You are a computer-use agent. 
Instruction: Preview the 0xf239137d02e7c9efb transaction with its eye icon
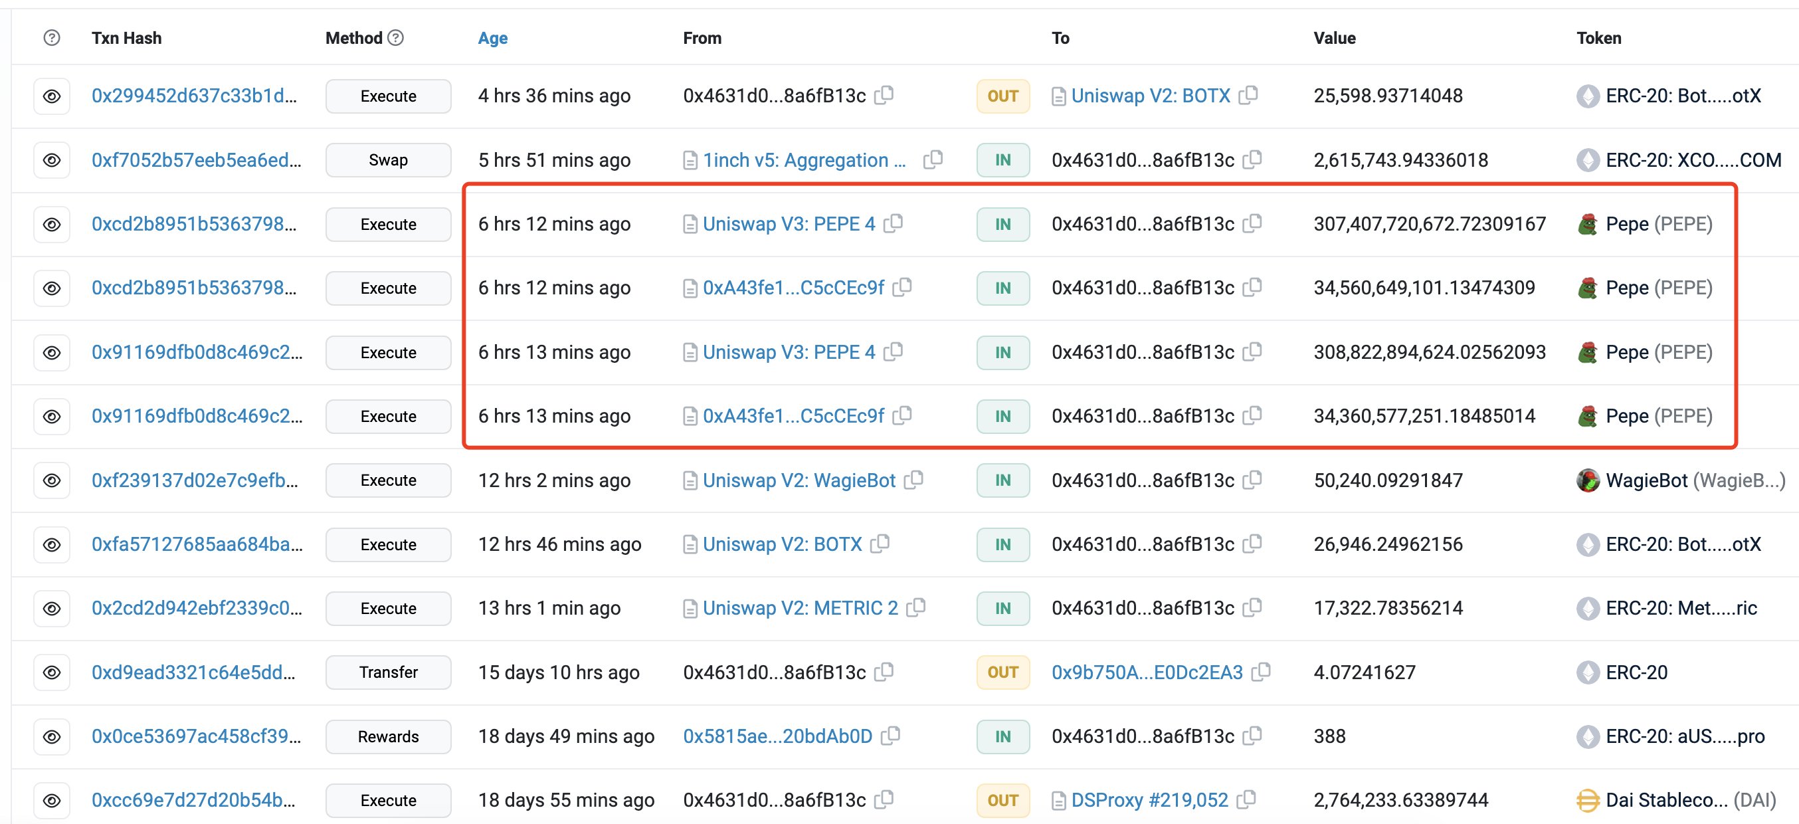click(52, 480)
